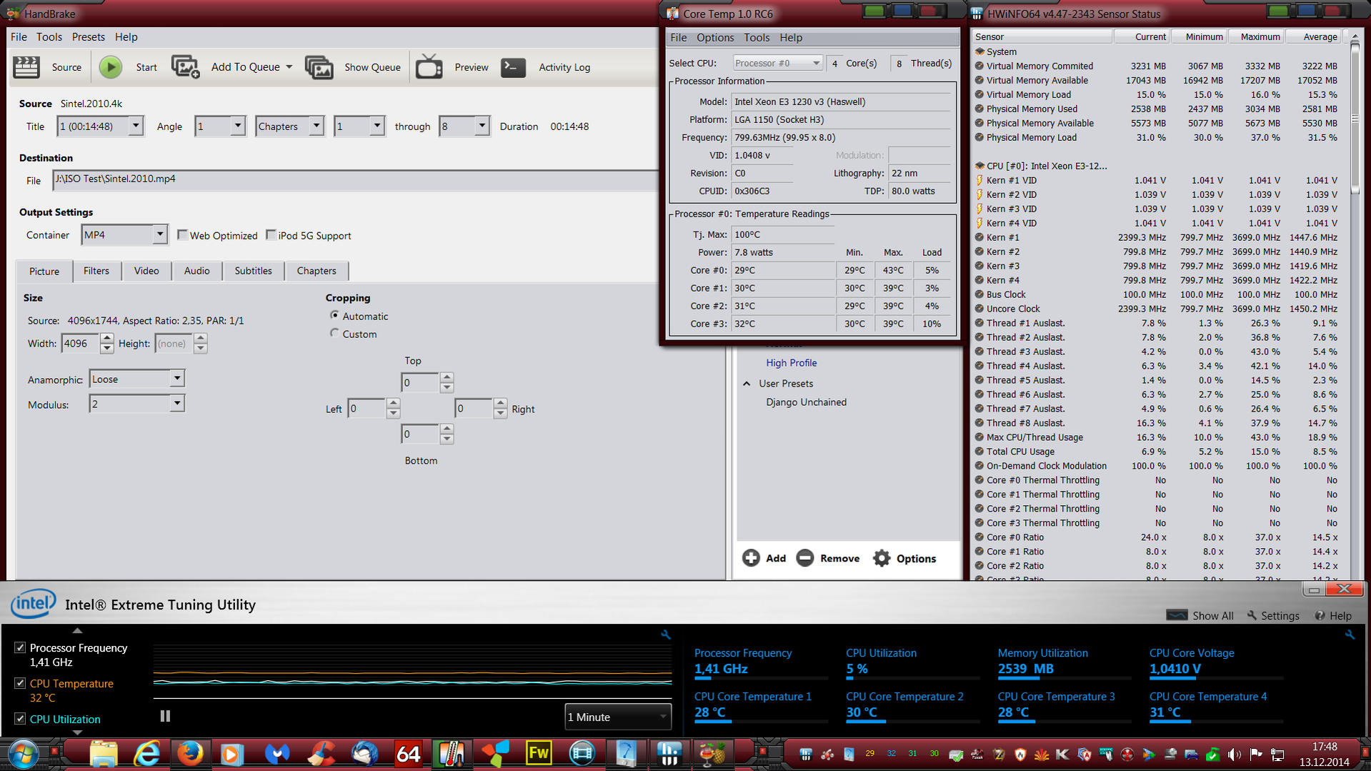Click the volume speaker tray icon

pos(1234,755)
